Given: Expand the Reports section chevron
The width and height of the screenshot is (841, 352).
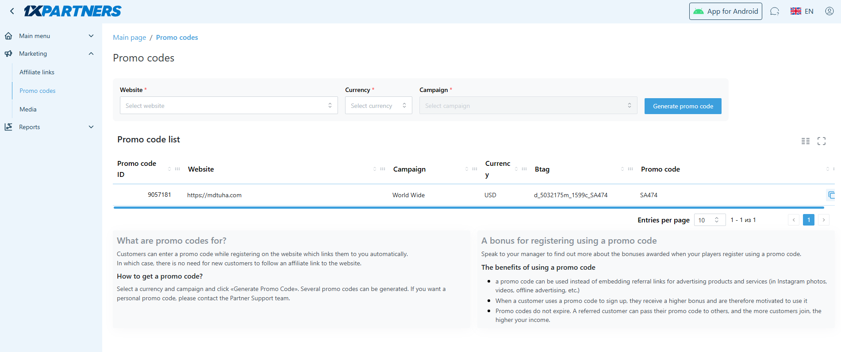Looking at the screenshot, I should point(91,127).
